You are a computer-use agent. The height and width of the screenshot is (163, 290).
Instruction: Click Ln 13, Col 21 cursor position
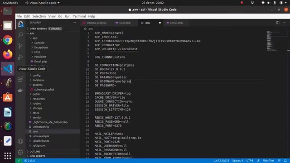[x=222, y=161]
